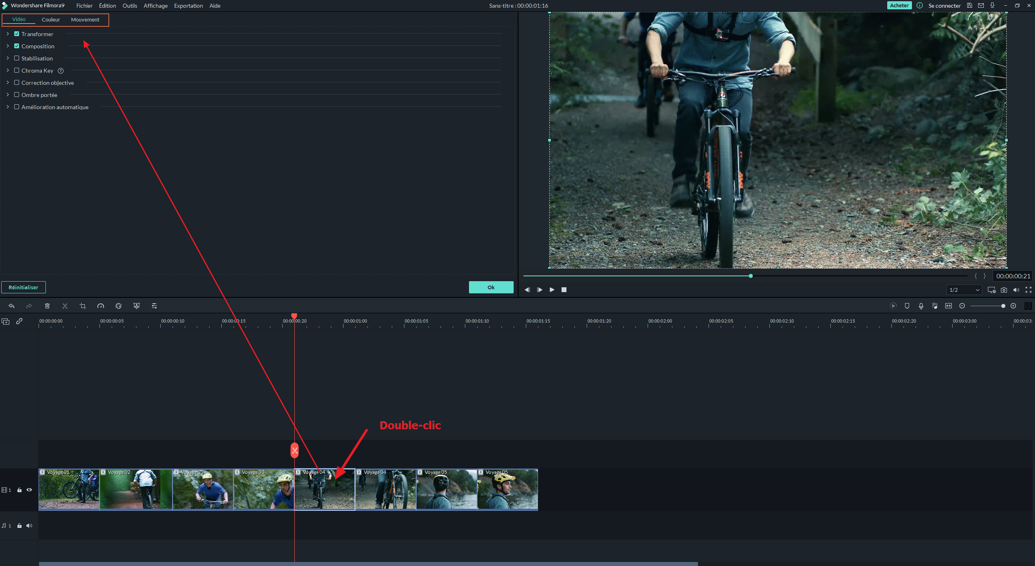
Task: Select the crop tool icon
Action: pyautogui.click(x=82, y=306)
